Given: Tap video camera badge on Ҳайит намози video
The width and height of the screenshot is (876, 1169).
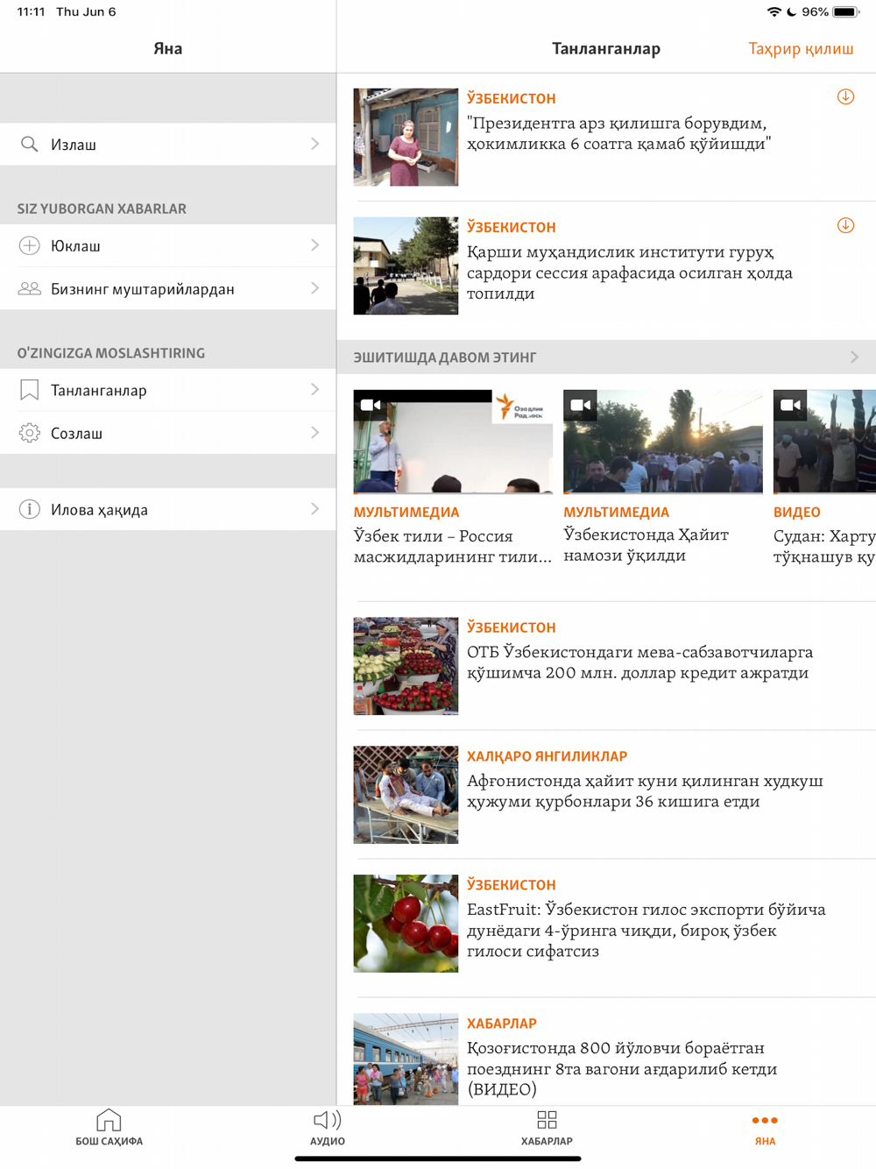Looking at the screenshot, I should 580,405.
